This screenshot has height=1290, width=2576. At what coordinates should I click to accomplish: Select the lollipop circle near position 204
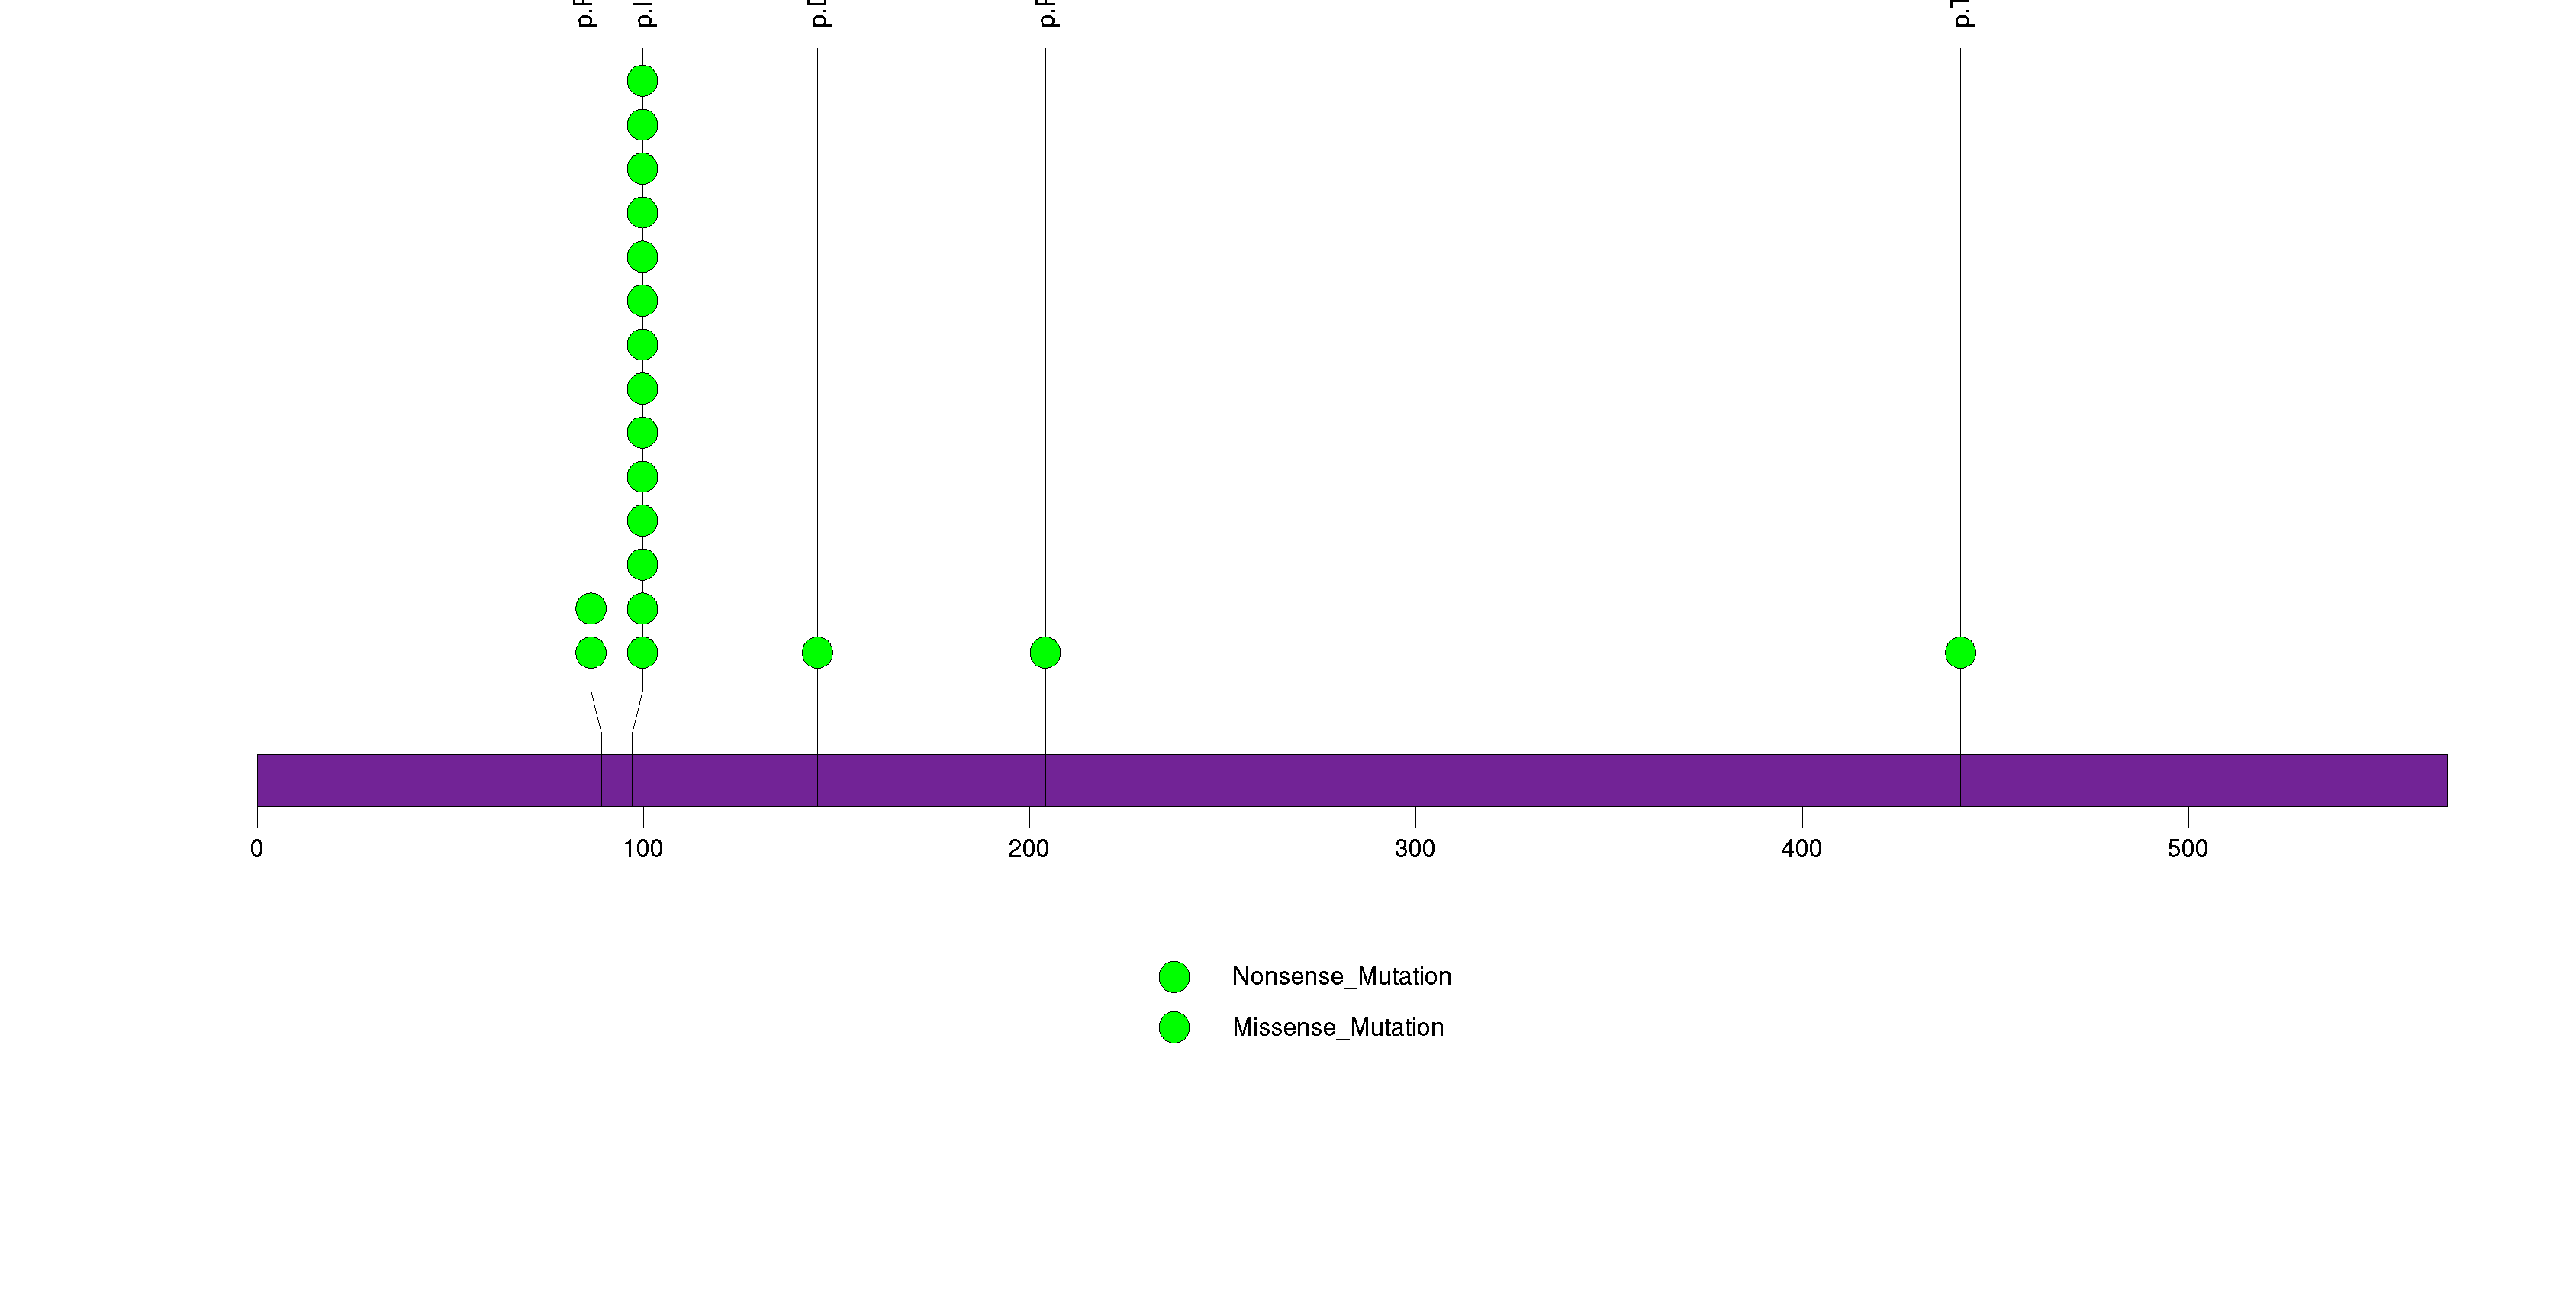click(x=1045, y=653)
